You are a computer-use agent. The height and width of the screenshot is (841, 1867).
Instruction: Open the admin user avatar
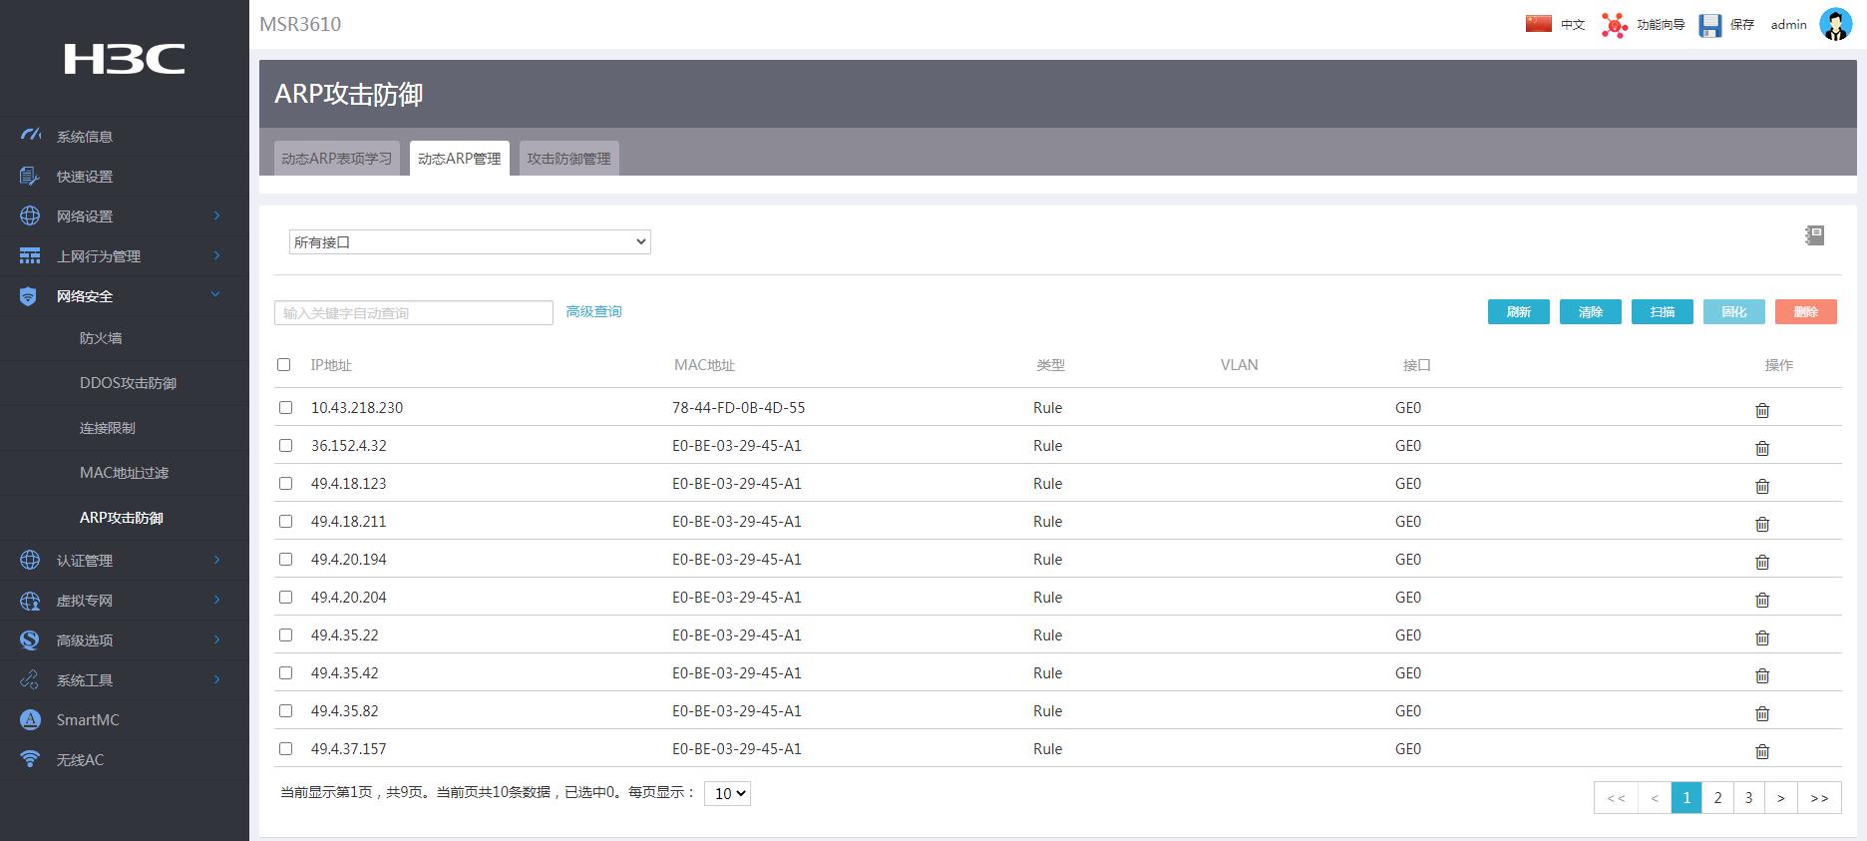point(1835,24)
